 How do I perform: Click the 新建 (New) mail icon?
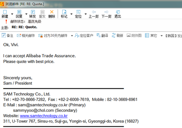click(5, 14)
